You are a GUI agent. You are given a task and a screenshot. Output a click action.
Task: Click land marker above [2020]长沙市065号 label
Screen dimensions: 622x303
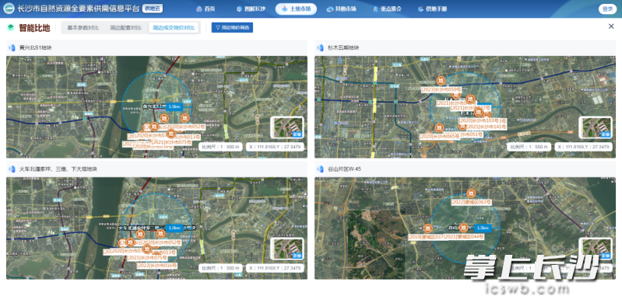(439, 127)
